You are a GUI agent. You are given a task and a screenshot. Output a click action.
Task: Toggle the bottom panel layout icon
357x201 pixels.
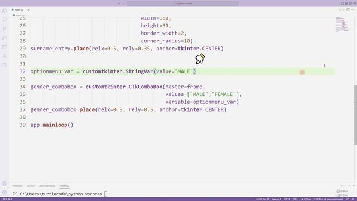[346, 3]
